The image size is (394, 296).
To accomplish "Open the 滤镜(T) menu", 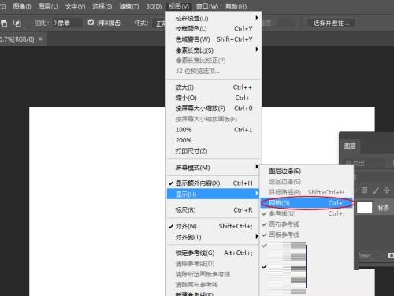I will pos(129,6).
